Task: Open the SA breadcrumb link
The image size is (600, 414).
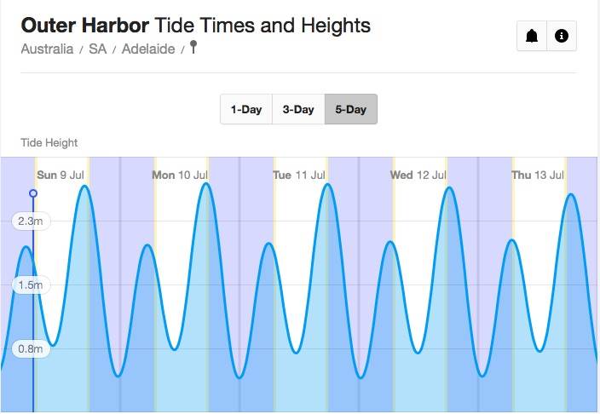Action: 97,49
